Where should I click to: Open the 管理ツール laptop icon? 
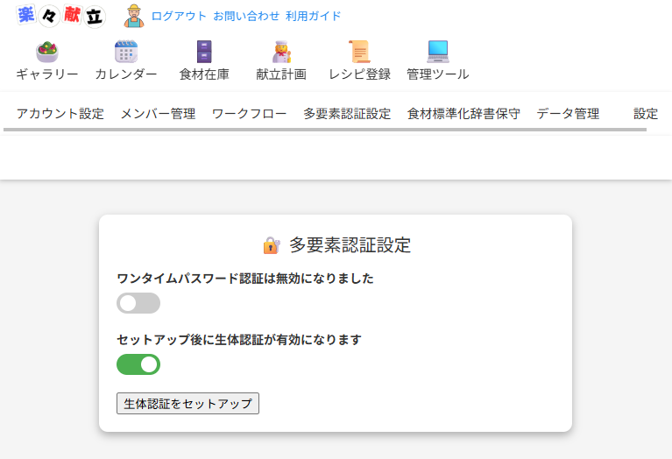point(437,52)
